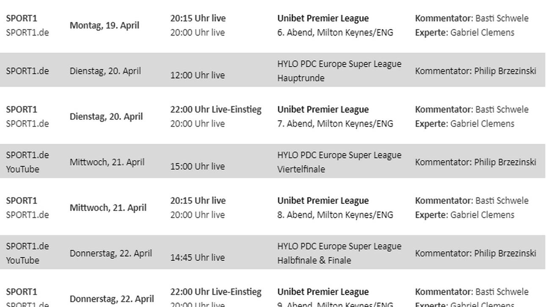
Task: Click the "12:00 Uhr live" time
Action: 197,75
